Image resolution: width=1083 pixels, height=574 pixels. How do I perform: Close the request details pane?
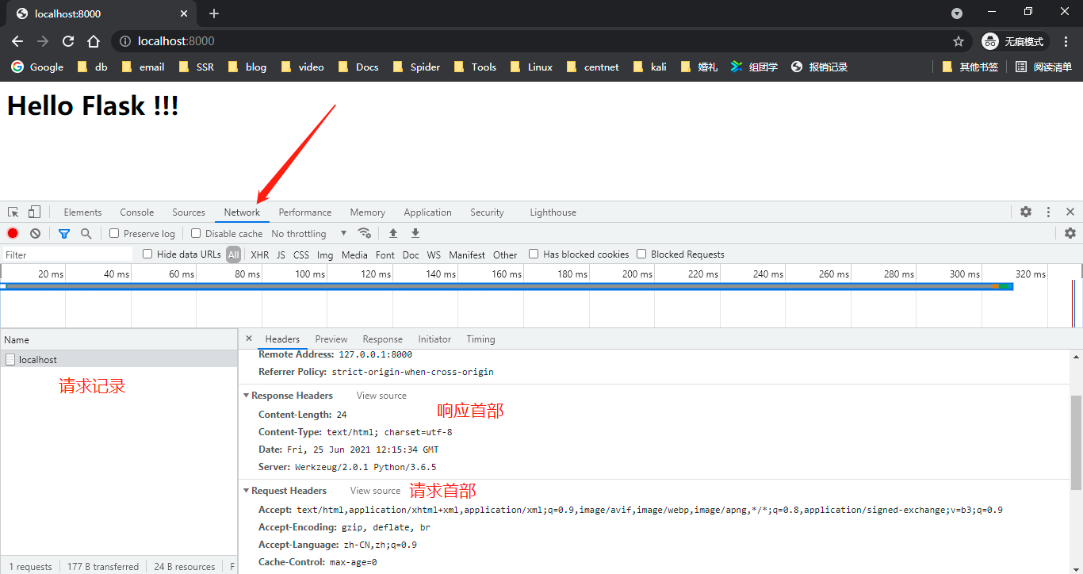[x=248, y=339]
